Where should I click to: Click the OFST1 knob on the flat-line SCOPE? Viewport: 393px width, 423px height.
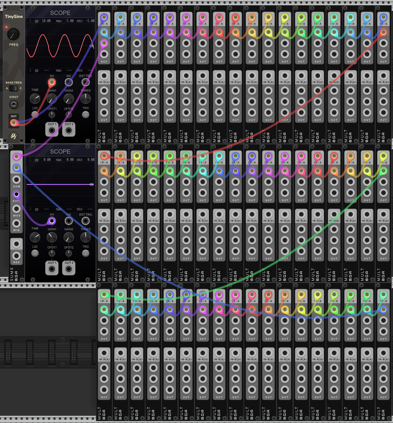[x=52, y=253]
